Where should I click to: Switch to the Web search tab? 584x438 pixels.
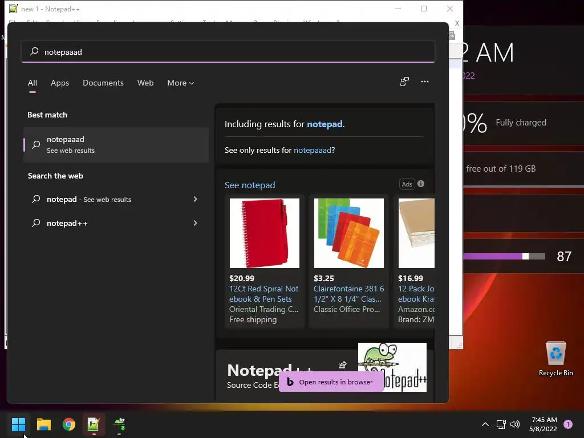point(145,83)
